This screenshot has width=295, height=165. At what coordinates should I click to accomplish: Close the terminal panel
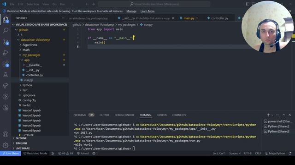[x=290, y=115]
